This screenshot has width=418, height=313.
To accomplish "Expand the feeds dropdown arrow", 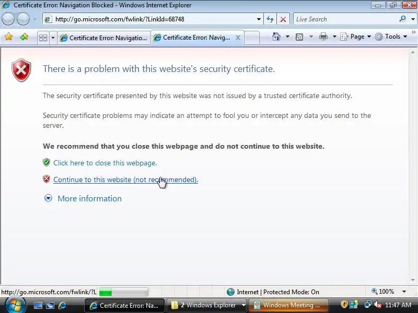I will pos(311,37).
